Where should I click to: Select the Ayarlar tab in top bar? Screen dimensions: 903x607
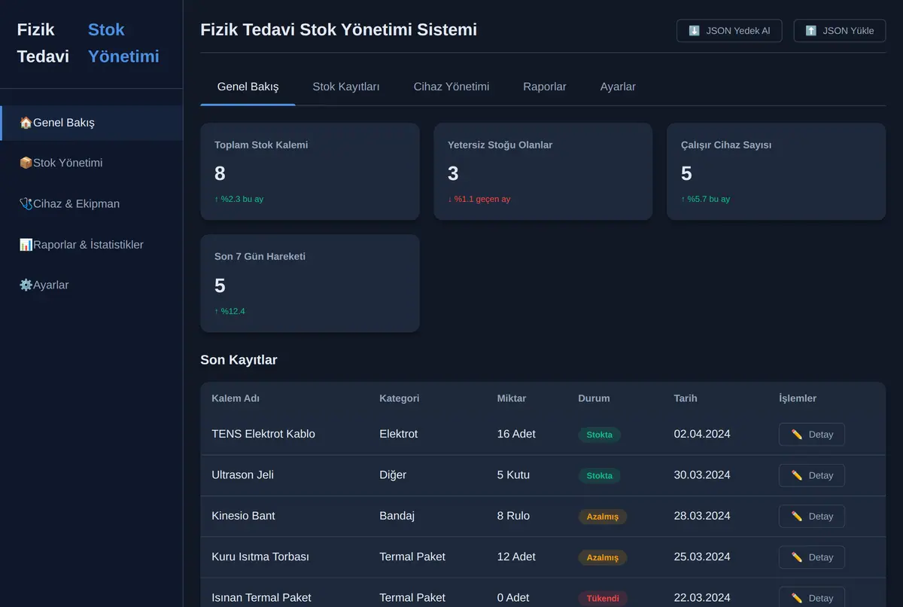(618, 87)
